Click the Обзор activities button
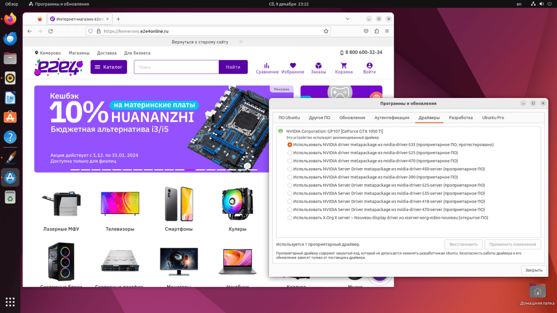557x313 pixels. 12,4
